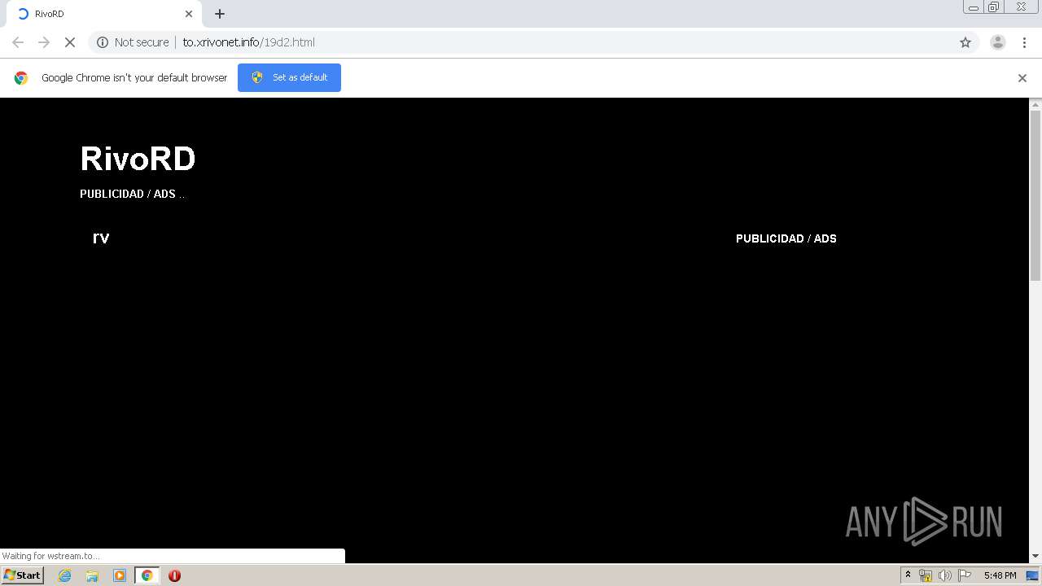Open the Chrome profile menu
This screenshot has width=1042, height=586.
(x=998, y=42)
